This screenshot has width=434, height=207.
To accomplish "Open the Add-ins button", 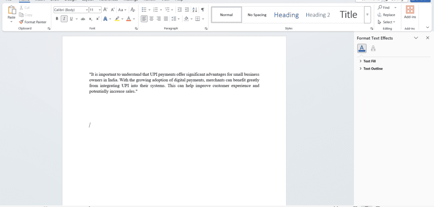I will pos(410,12).
